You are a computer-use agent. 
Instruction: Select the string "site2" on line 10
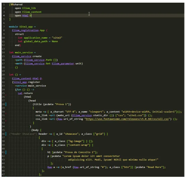[57, 38]
